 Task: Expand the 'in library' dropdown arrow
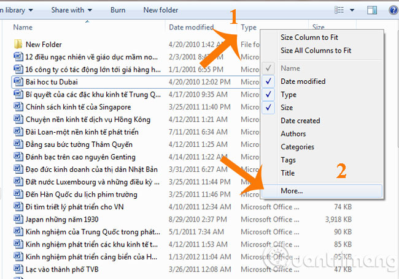pos(31,10)
